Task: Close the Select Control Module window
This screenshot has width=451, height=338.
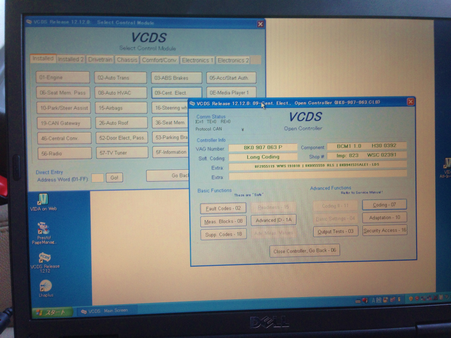Action: (x=260, y=24)
